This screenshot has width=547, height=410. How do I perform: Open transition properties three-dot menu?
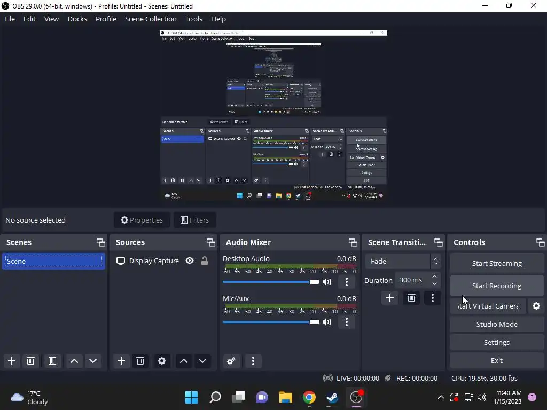point(433,298)
